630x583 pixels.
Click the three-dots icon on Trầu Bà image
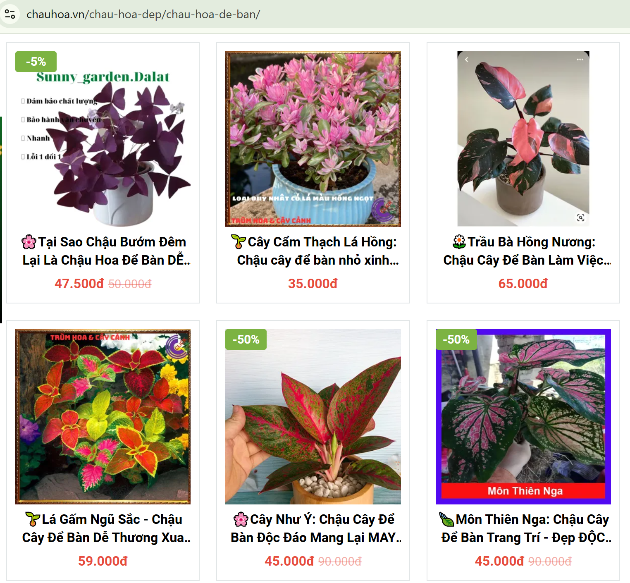pos(580,60)
